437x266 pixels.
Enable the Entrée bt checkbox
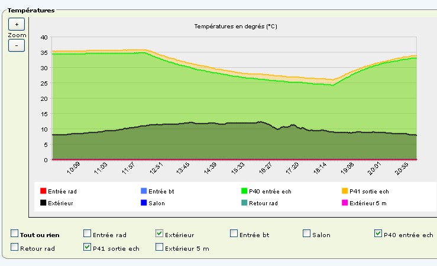234,234
